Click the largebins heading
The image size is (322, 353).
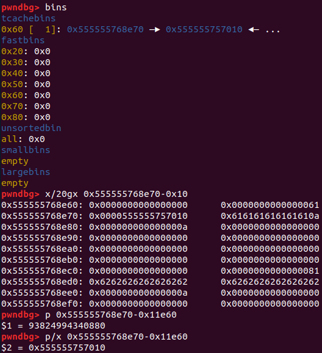[26, 172]
